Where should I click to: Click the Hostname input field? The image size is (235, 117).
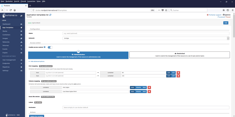point(146,107)
